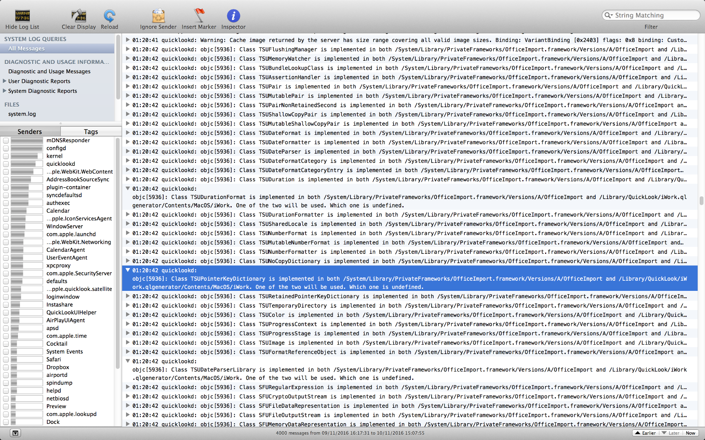This screenshot has width=705, height=440.
Task: Collapse the TSUDateParserLibrary log entry
Action: click(128, 361)
